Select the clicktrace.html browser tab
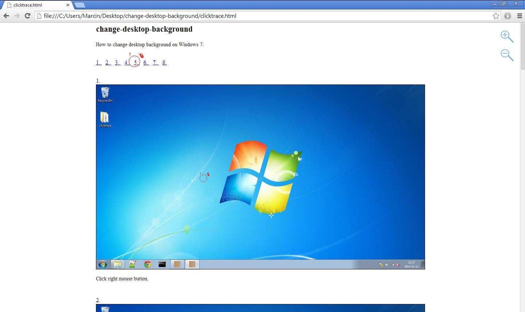Screen dimensions: 525x312 [x=36, y=5]
